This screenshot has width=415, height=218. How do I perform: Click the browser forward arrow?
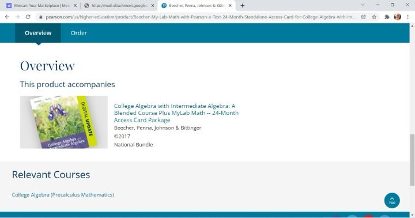17,17
